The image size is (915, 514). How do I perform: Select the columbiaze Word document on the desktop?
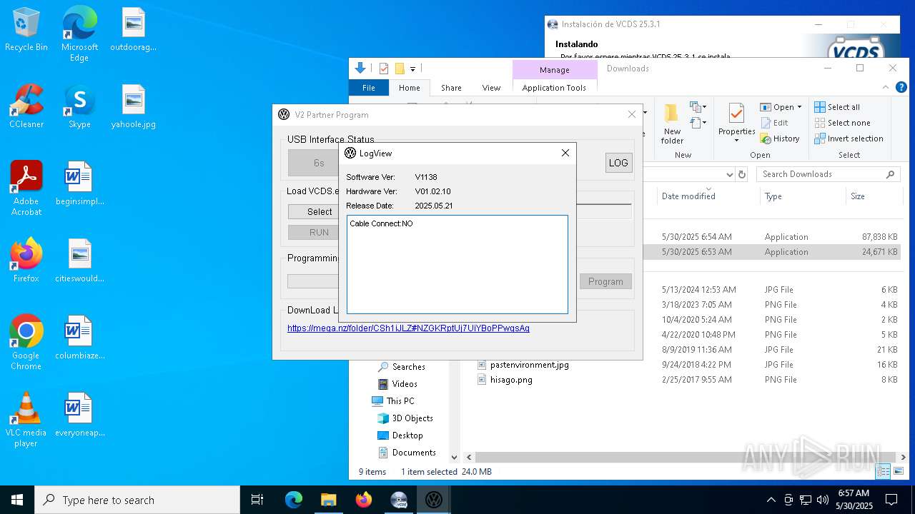coord(79,338)
